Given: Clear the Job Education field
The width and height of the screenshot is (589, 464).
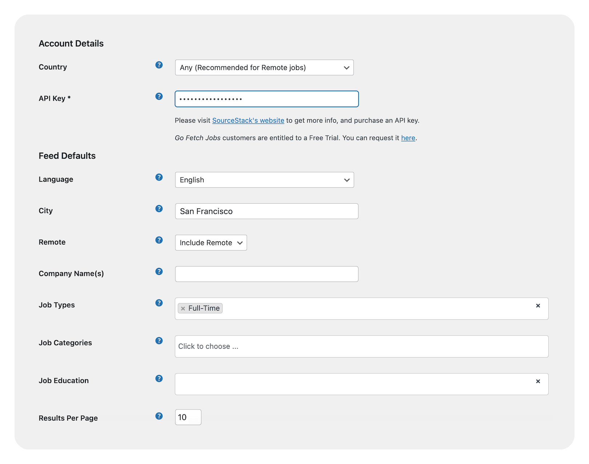Looking at the screenshot, I should tap(538, 381).
